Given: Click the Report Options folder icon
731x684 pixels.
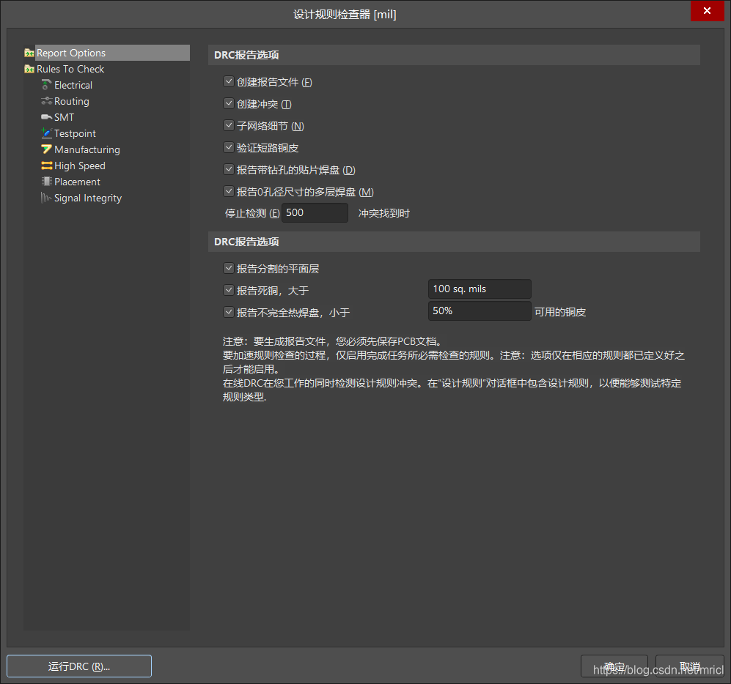Looking at the screenshot, I should [x=29, y=53].
